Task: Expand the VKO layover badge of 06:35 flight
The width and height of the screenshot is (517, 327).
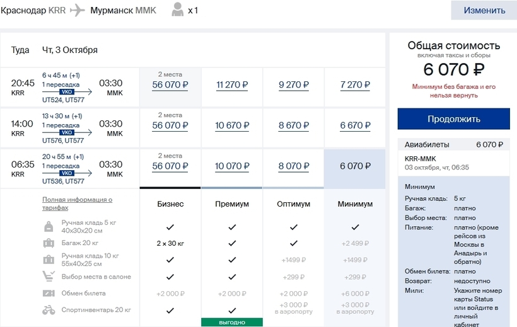Action: 67,173
